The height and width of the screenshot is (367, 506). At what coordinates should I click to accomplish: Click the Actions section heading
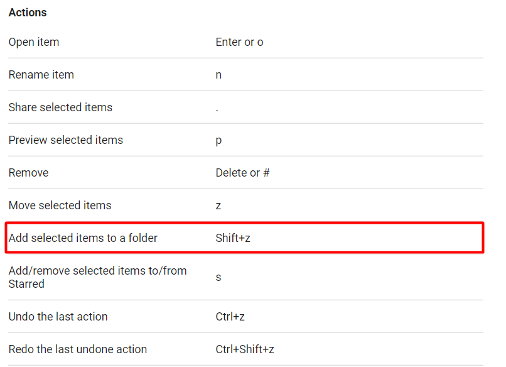28,13
